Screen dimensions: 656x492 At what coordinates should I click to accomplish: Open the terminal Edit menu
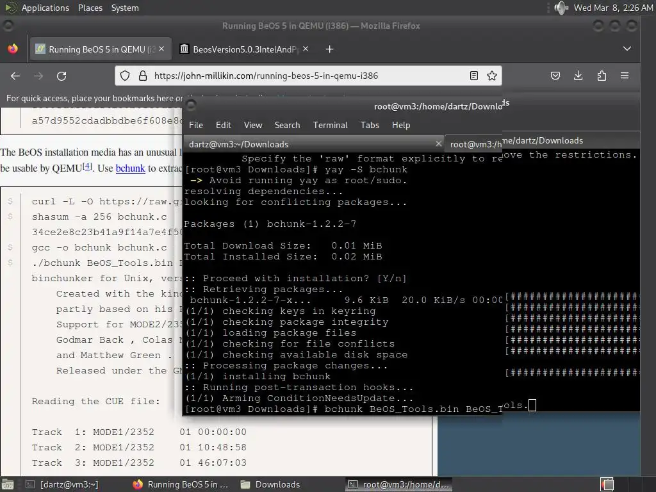tap(224, 125)
